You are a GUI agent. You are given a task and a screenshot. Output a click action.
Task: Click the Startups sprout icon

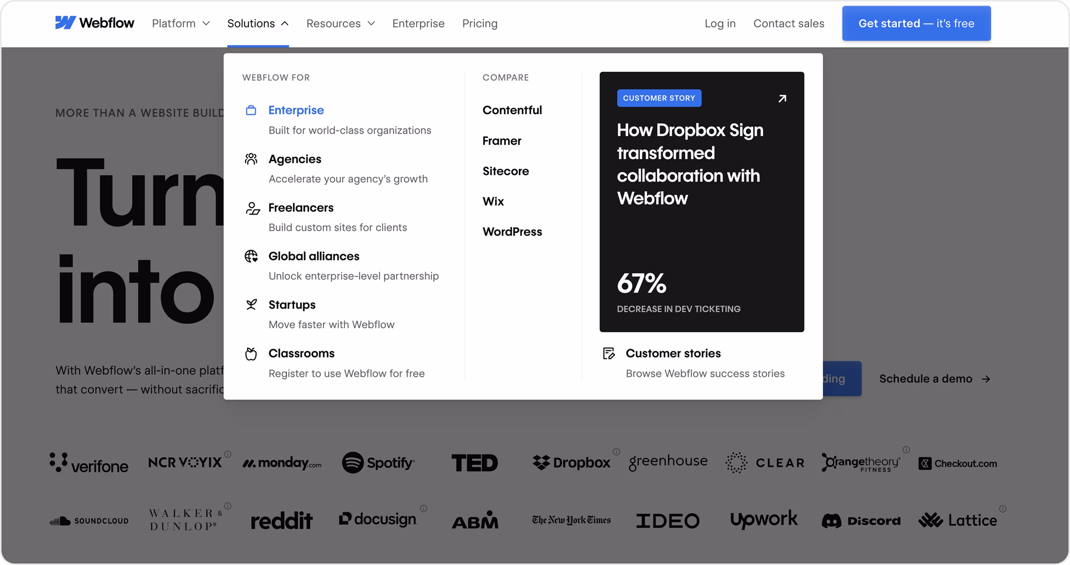pyautogui.click(x=251, y=305)
